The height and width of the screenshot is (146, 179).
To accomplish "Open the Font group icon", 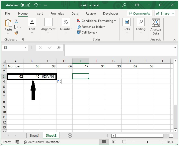I will 32,22.
